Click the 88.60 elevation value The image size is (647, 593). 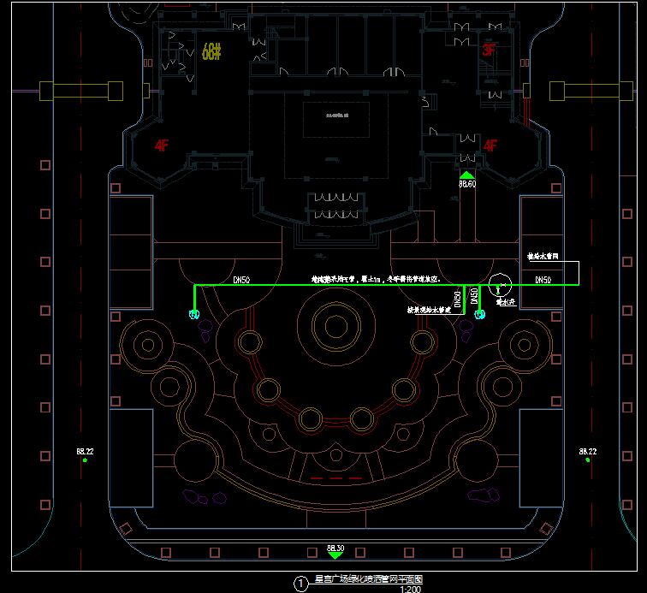467,184
